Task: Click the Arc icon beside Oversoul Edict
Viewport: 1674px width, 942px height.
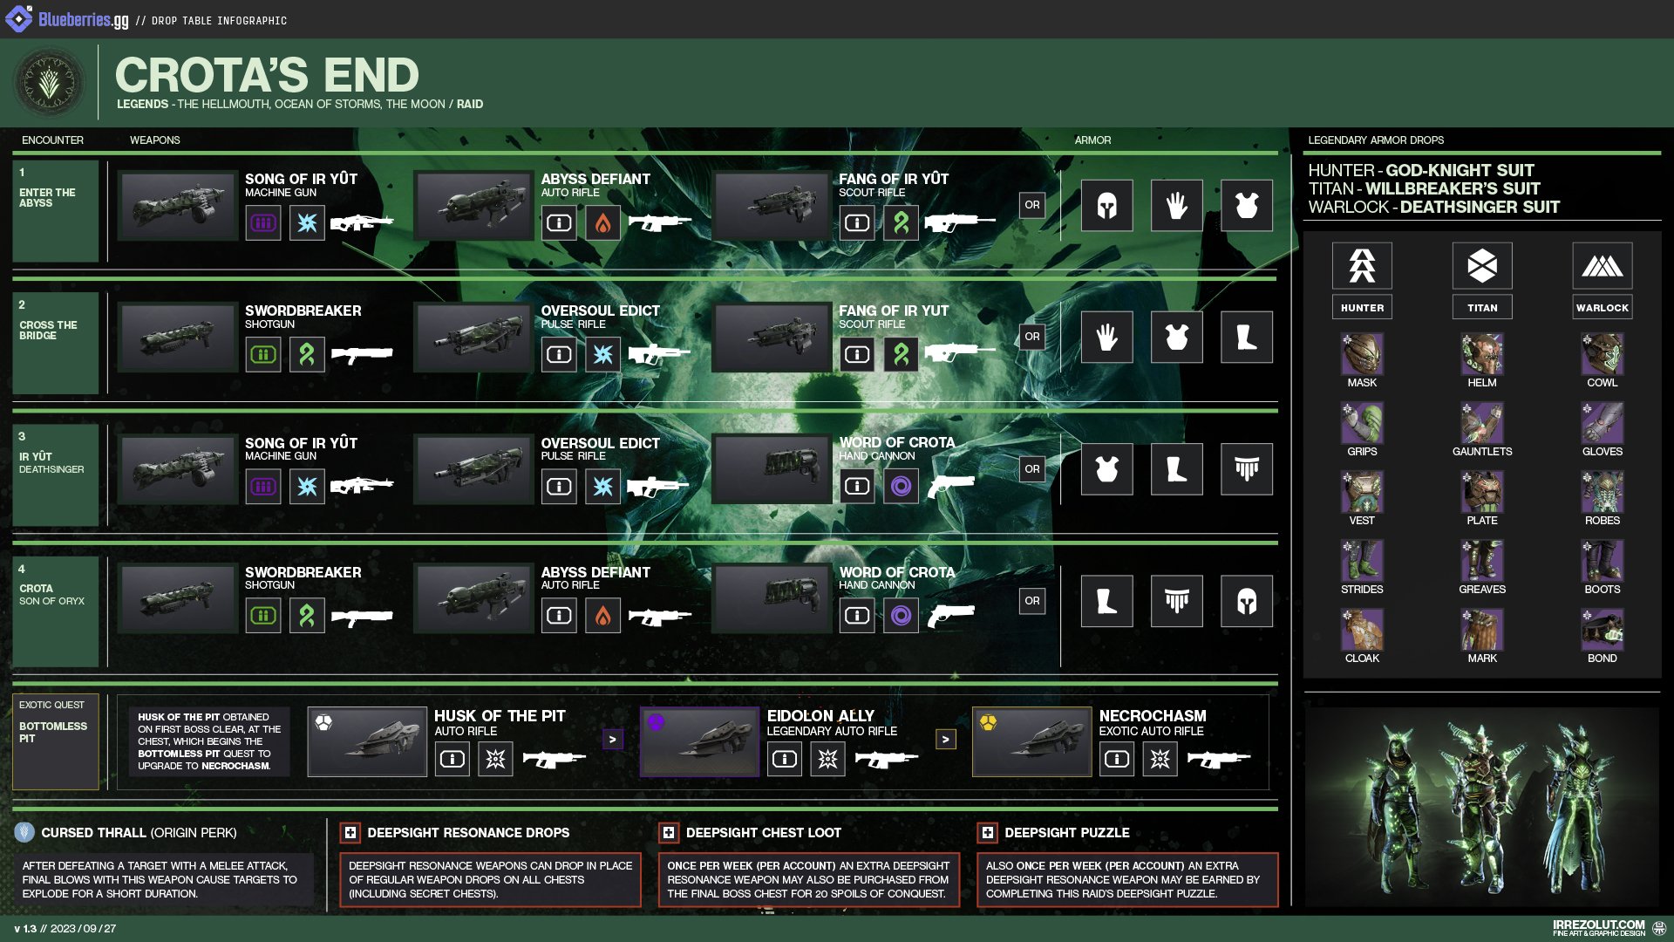Action: click(604, 486)
